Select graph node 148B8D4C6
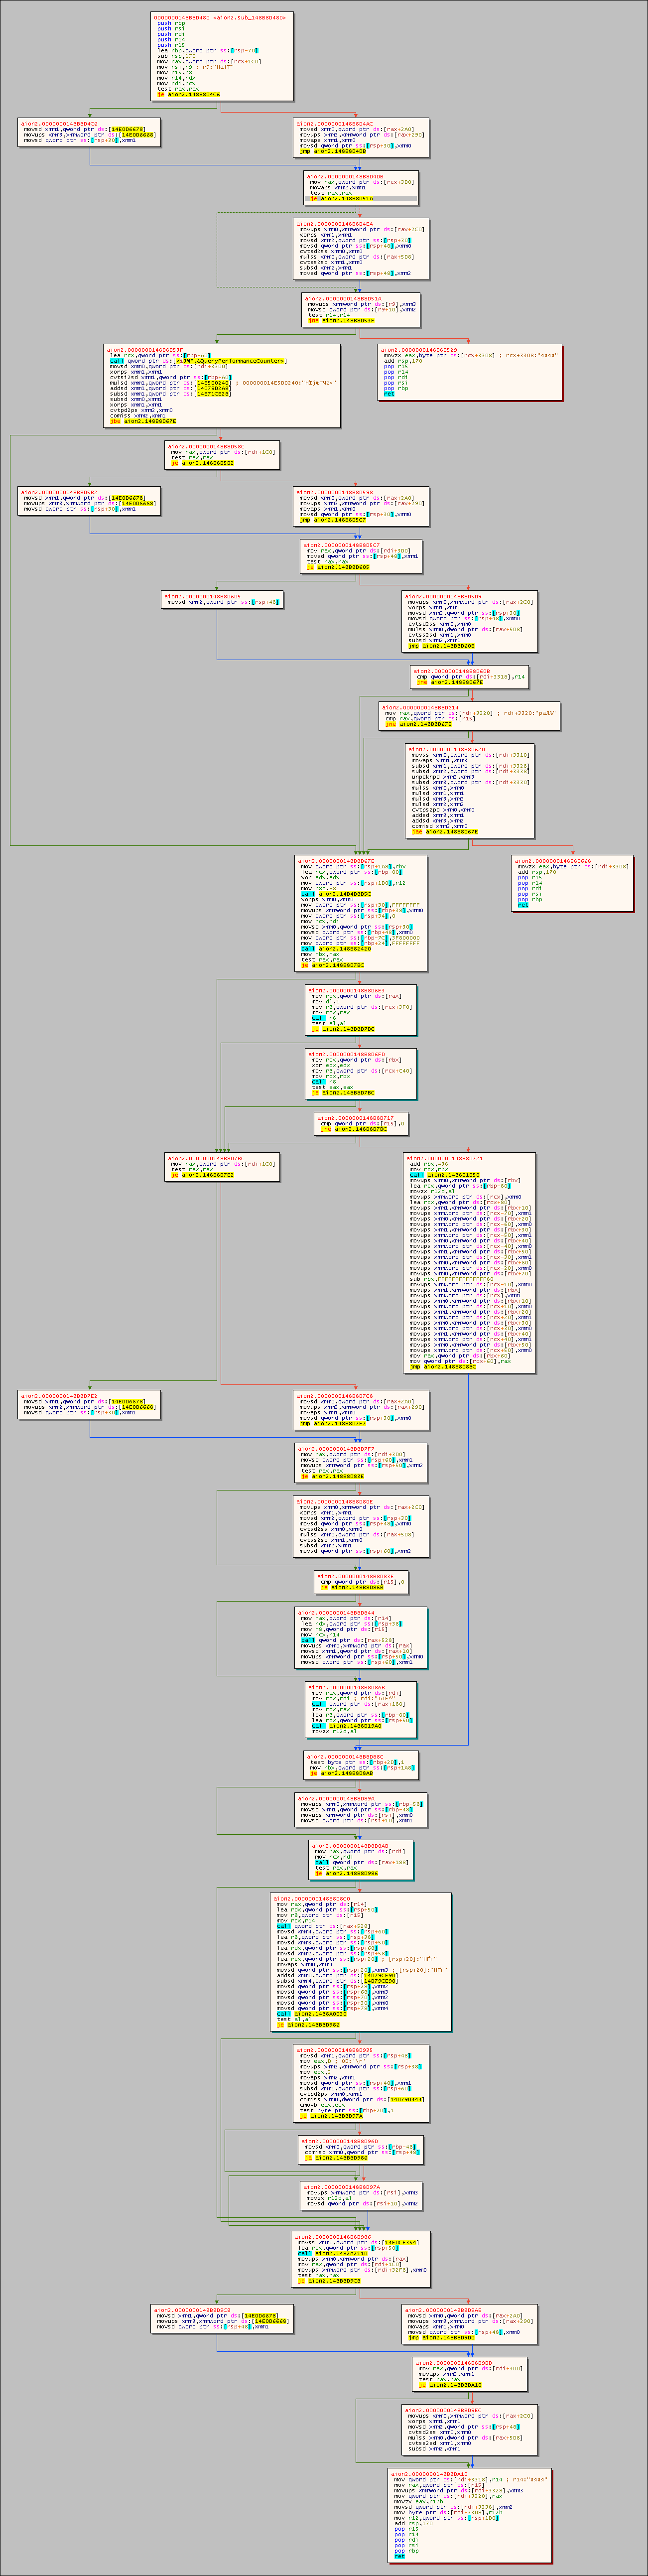Viewport: 648px width, 2576px height. pyautogui.click(x=88, y=133)
